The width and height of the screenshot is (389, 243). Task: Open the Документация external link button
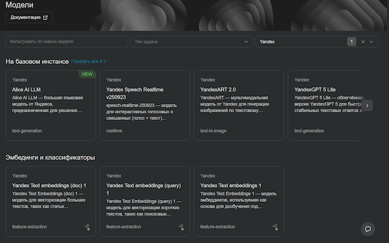29,17
